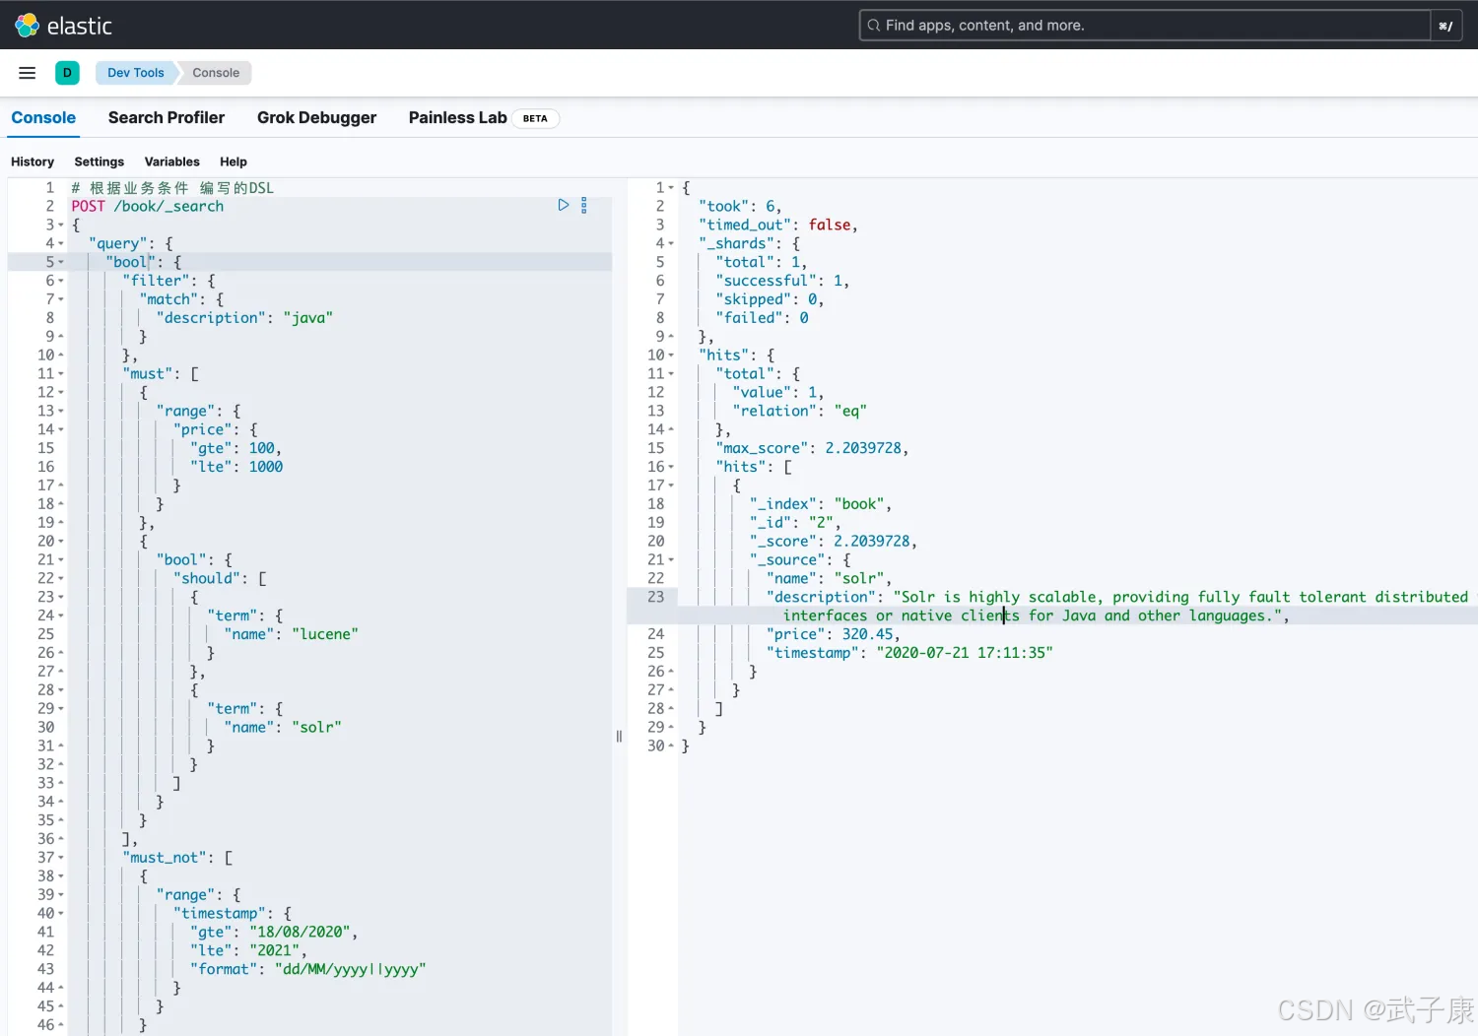Open console Settings
1478x1036 pixels.
100,162
